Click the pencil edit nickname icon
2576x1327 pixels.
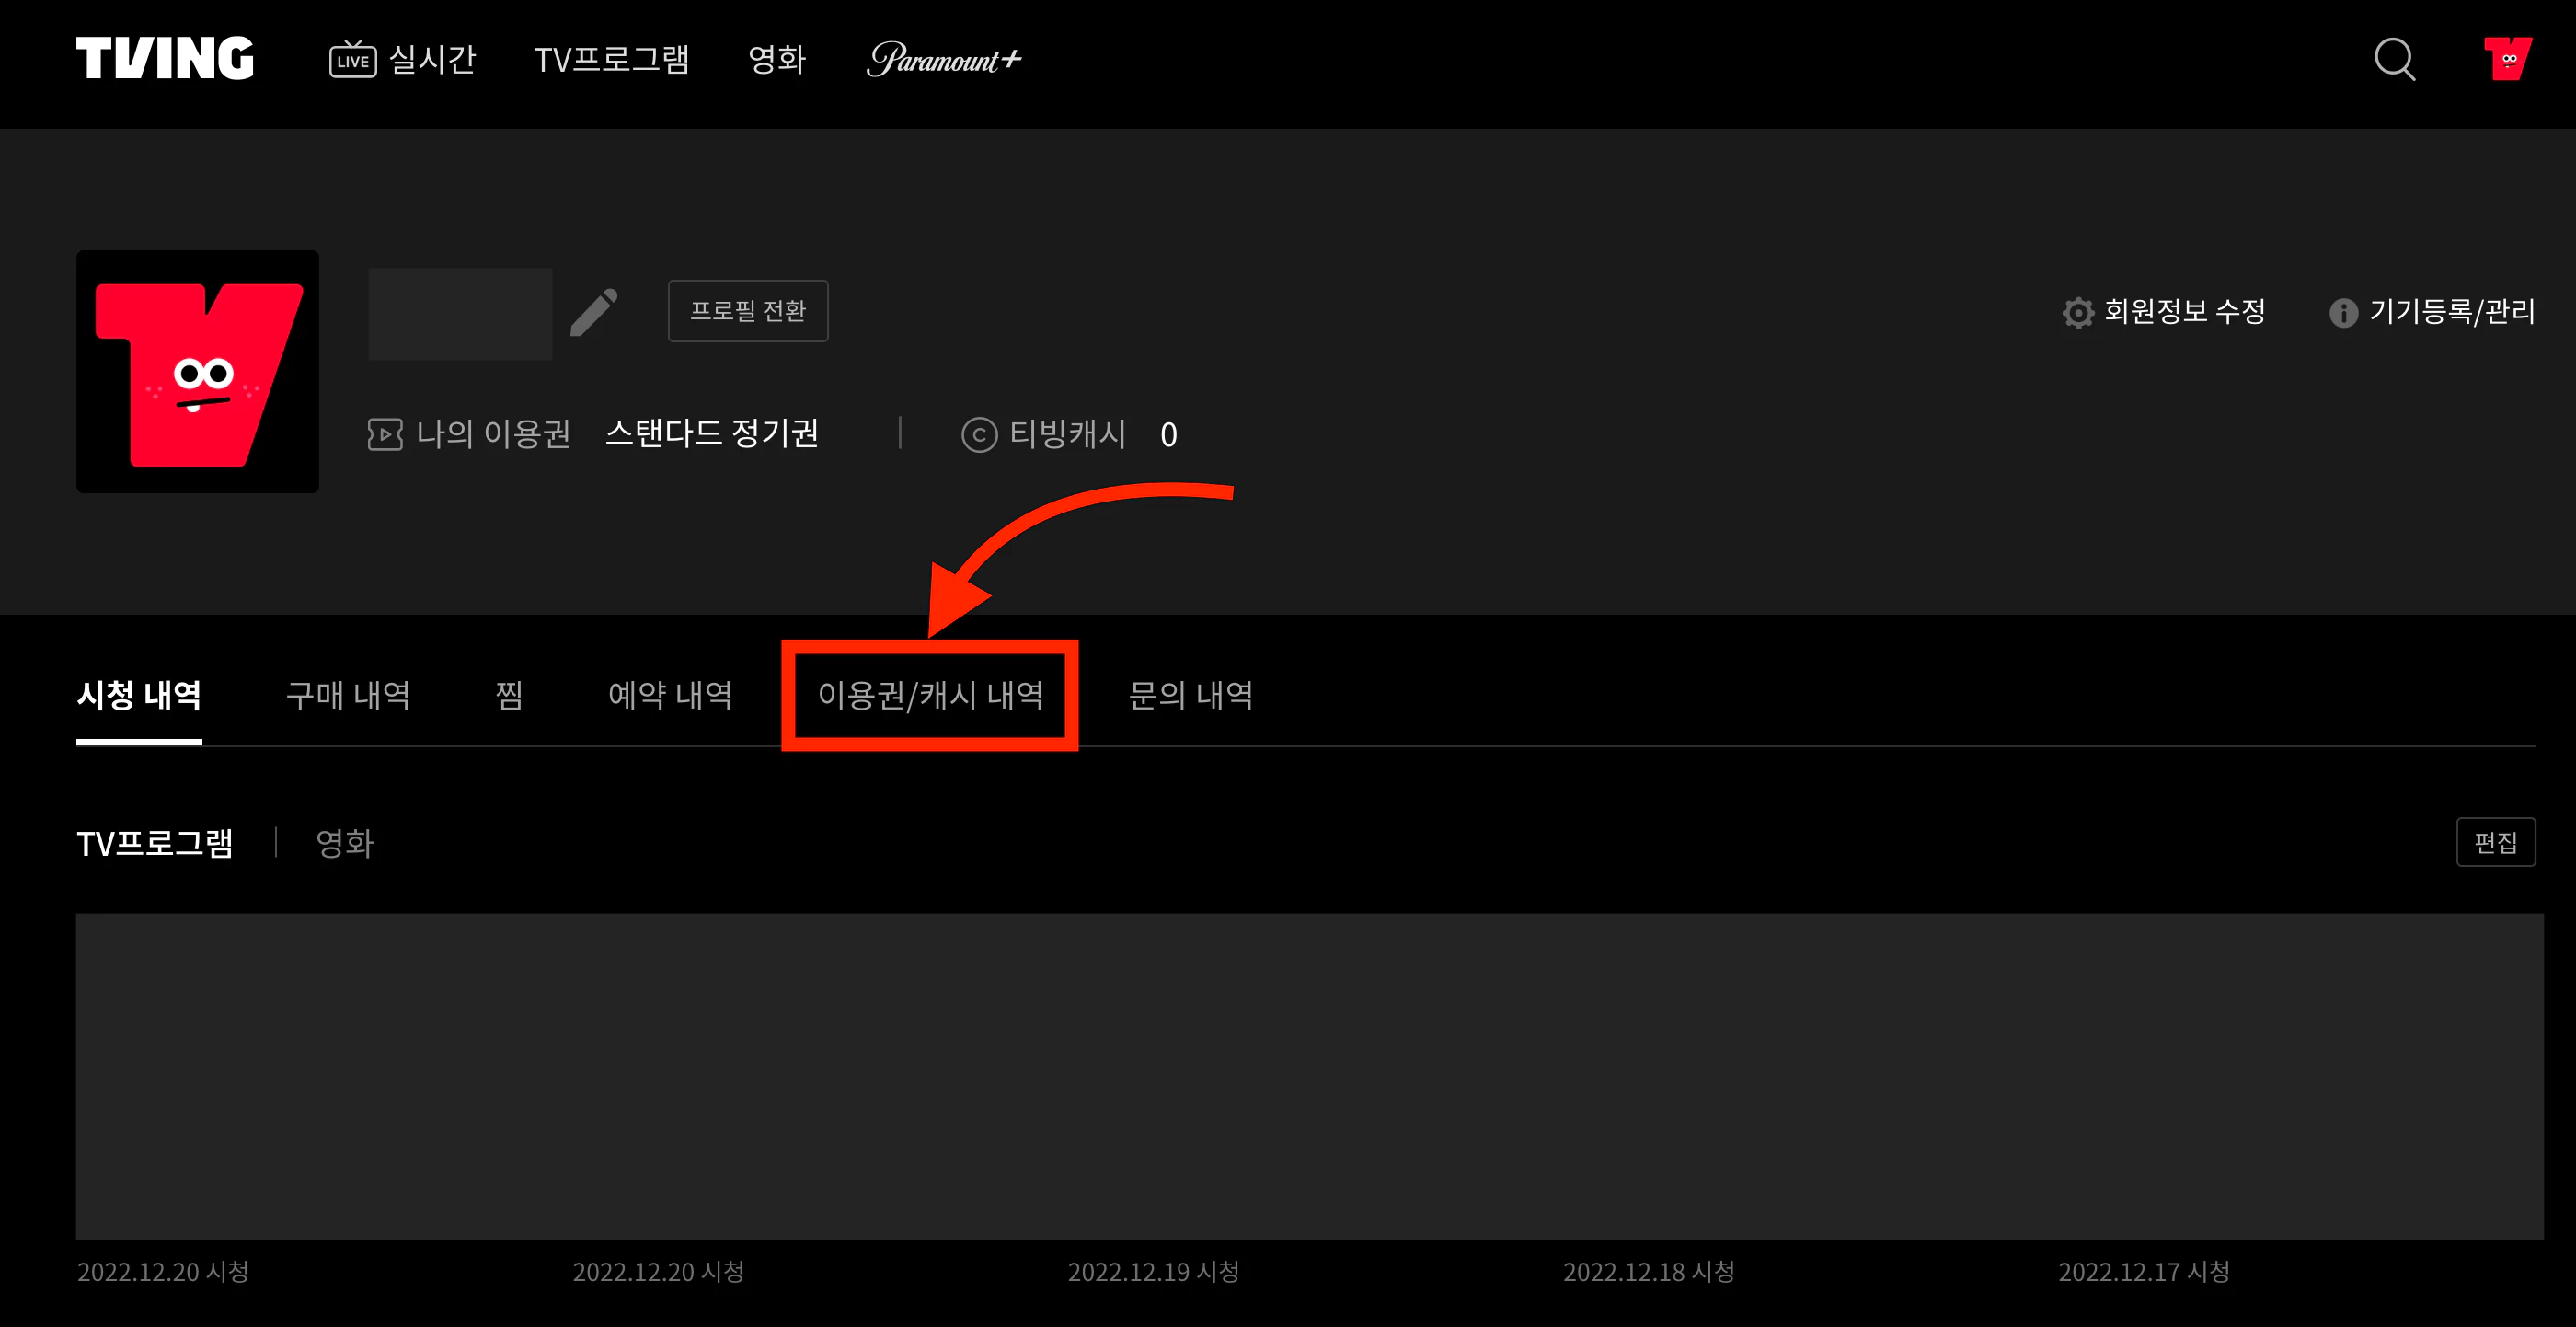[x=594, y=312]
